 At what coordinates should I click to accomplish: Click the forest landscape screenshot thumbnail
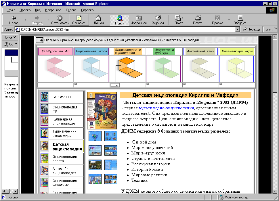pos(95,165)
